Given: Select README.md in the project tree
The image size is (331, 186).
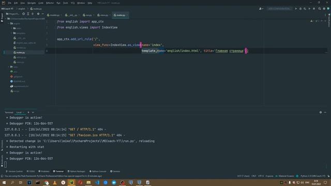Looking at the screenshot, I should point(18,82).
